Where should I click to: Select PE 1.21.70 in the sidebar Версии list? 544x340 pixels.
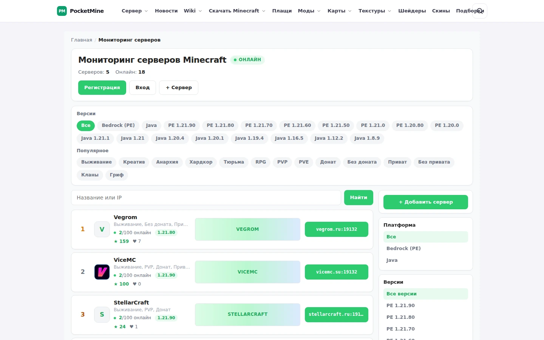pos(426,329)
